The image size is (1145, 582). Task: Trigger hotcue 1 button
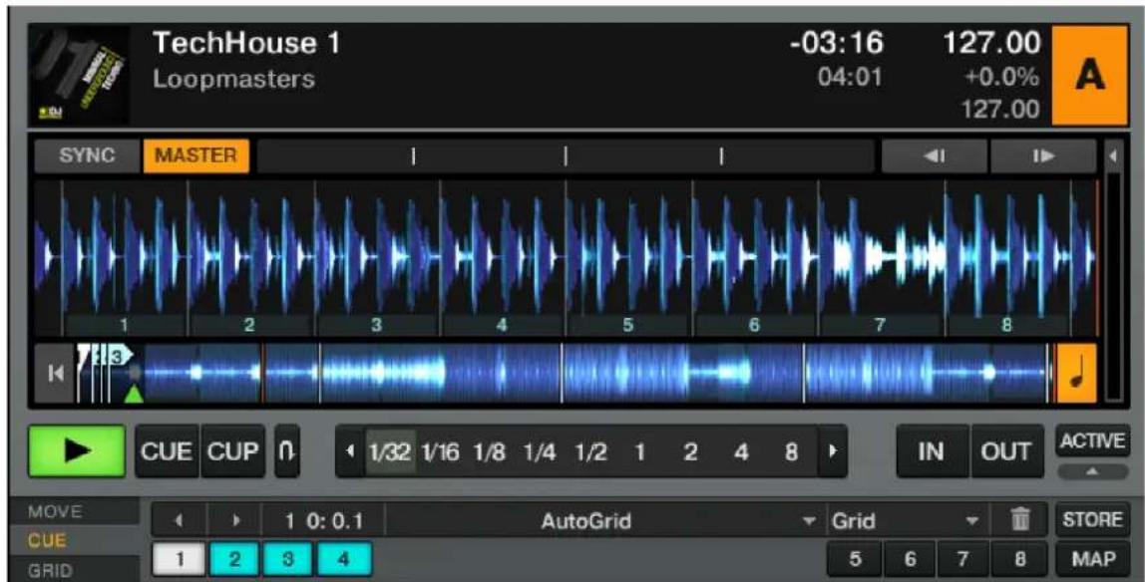point(179,560)
